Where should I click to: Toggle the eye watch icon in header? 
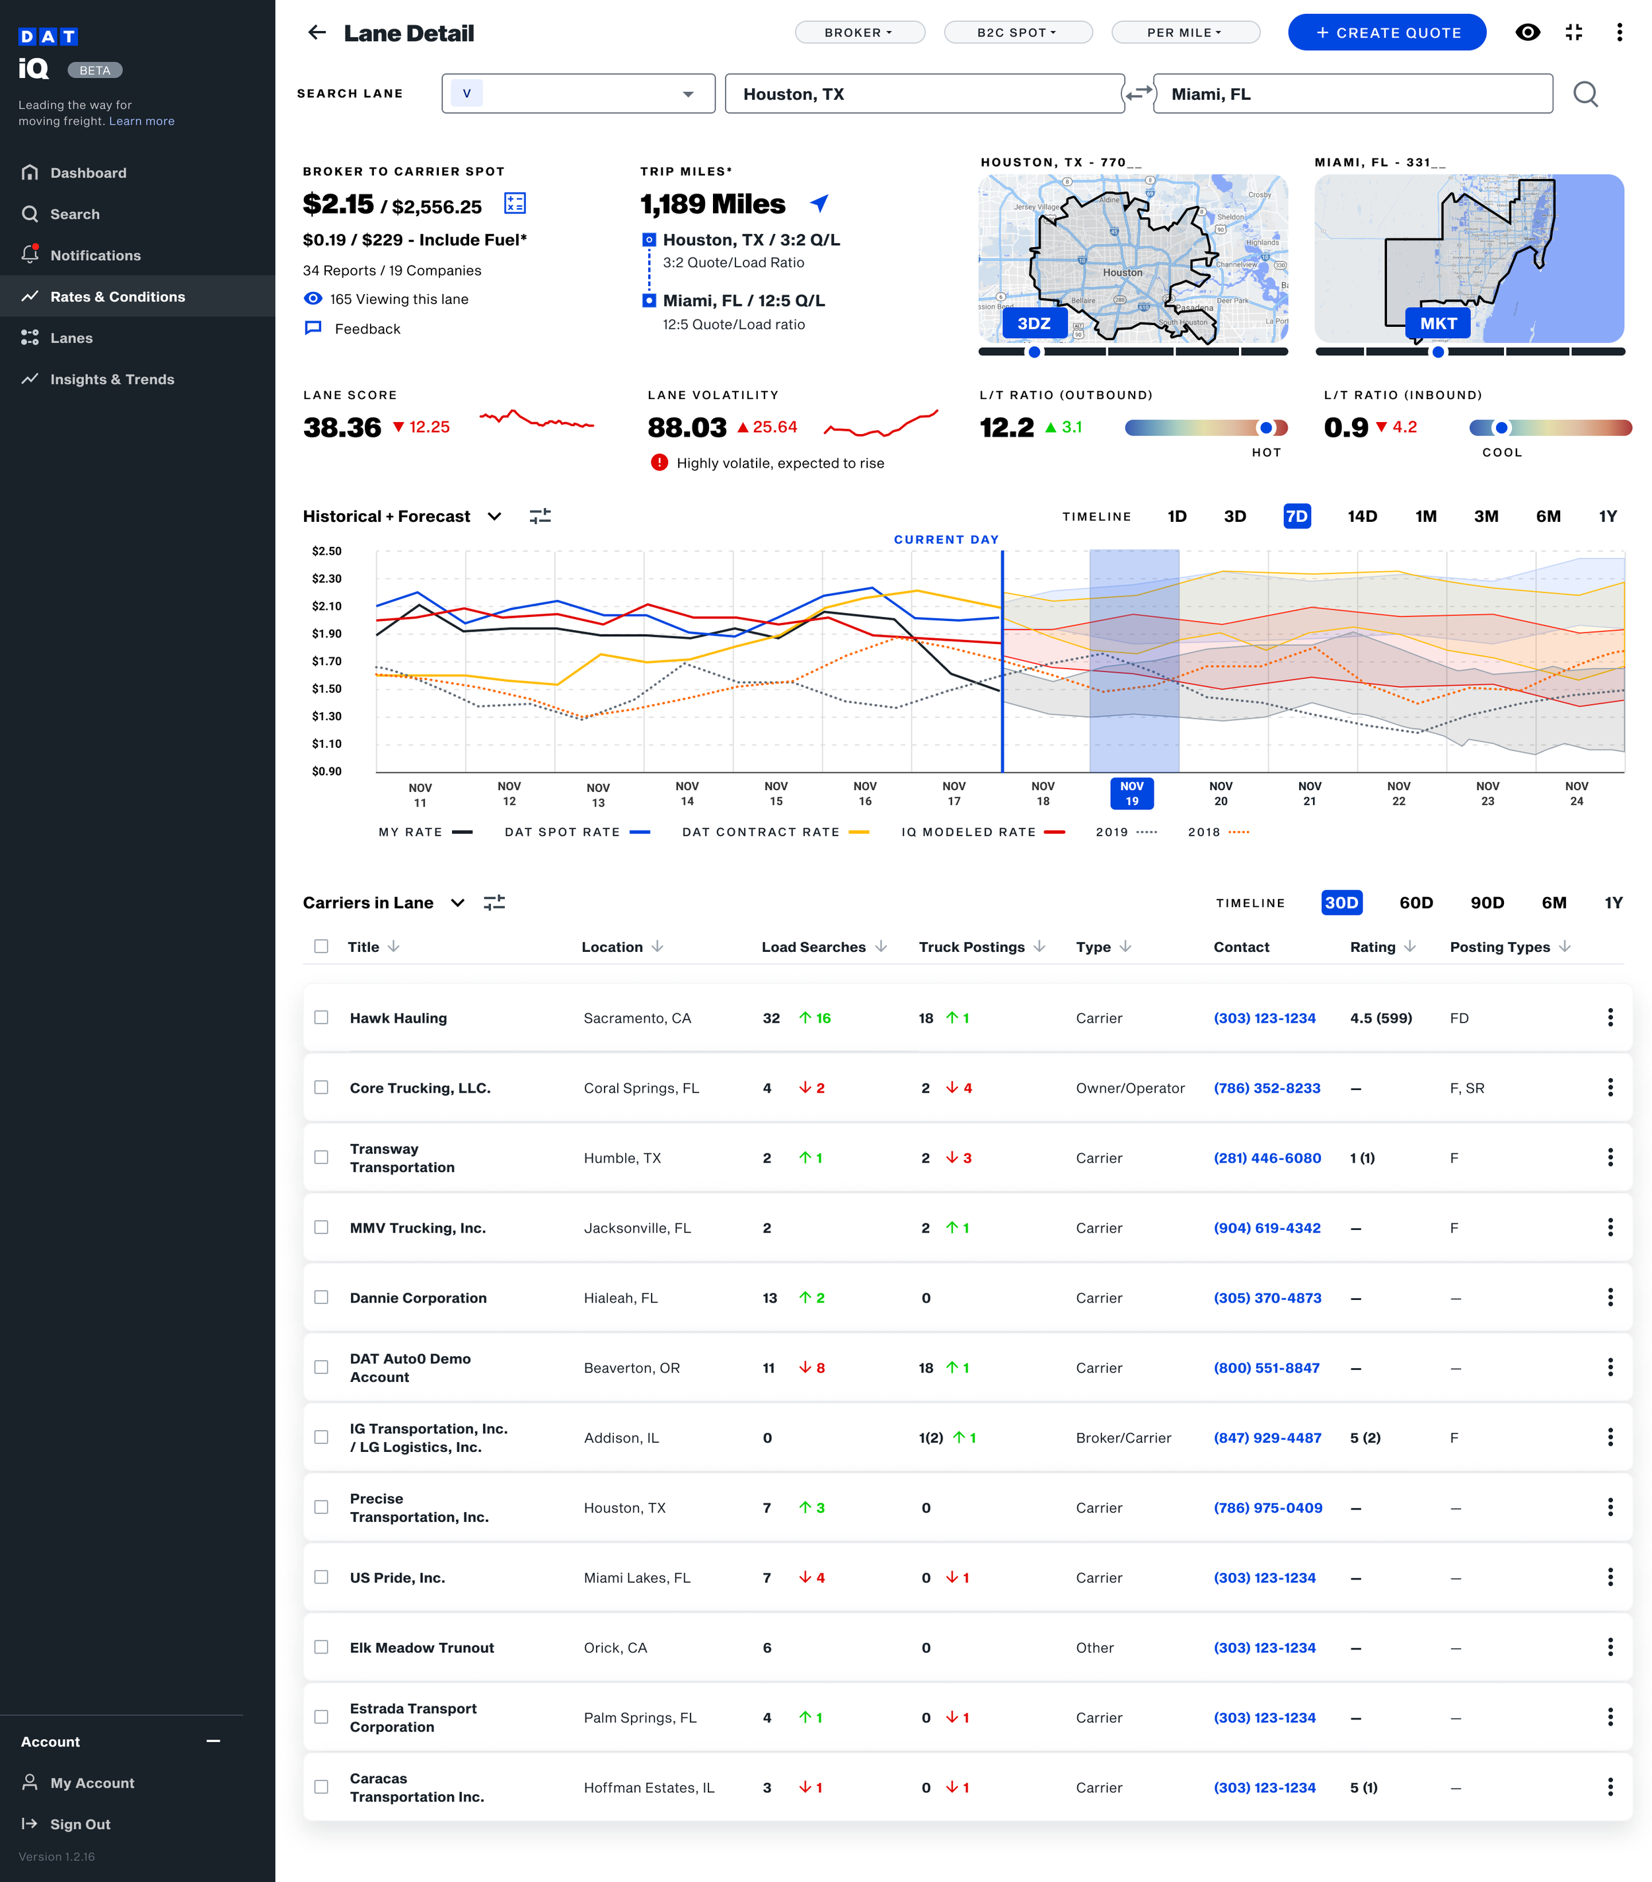coord(1526,33)
